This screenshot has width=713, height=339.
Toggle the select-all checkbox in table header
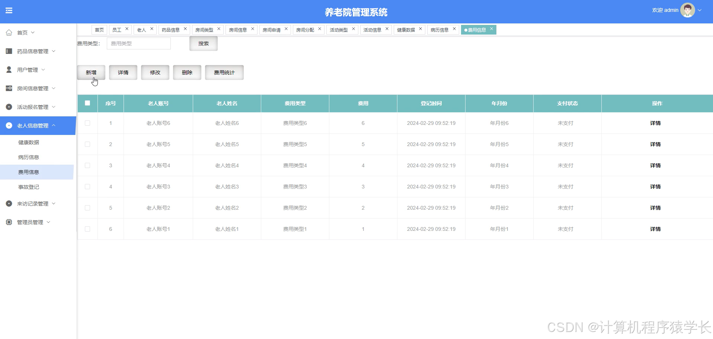(x=87, y=103)
